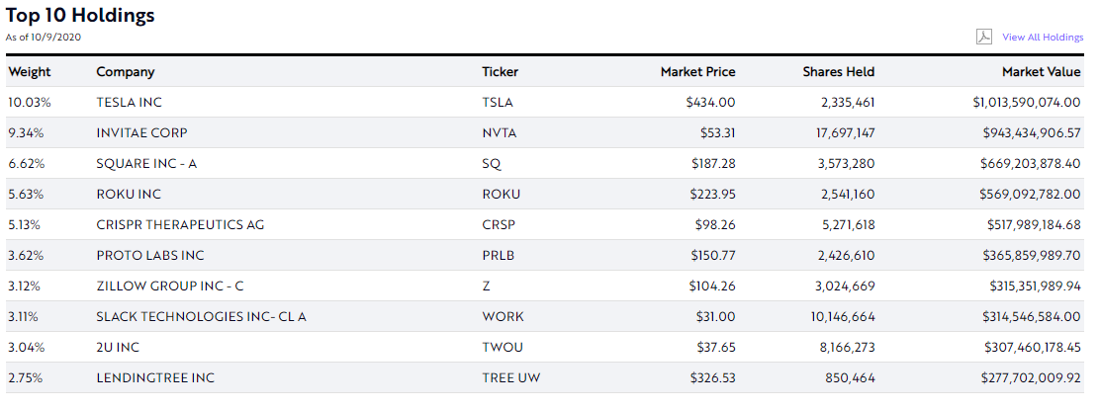The image size is (1100, 409).
Task: Click the SQ ticker symbol
Action: 492,164
